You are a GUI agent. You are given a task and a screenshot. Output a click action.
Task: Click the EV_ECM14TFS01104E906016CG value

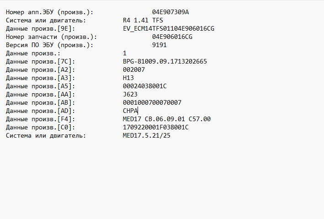point(169,28)
